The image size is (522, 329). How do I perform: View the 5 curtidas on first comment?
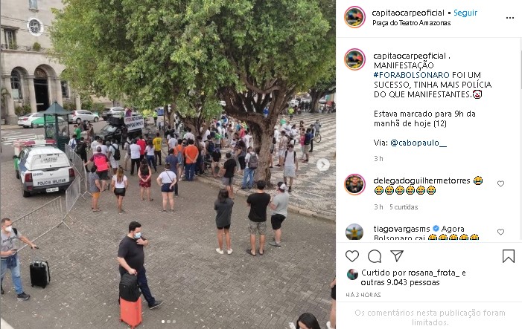pyautogui.click(x=404, y=206)
